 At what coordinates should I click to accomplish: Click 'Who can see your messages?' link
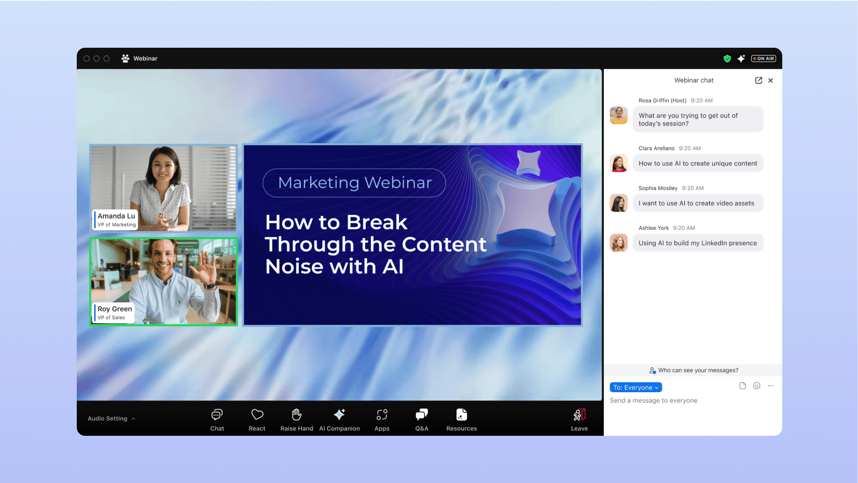coord(694,370)
